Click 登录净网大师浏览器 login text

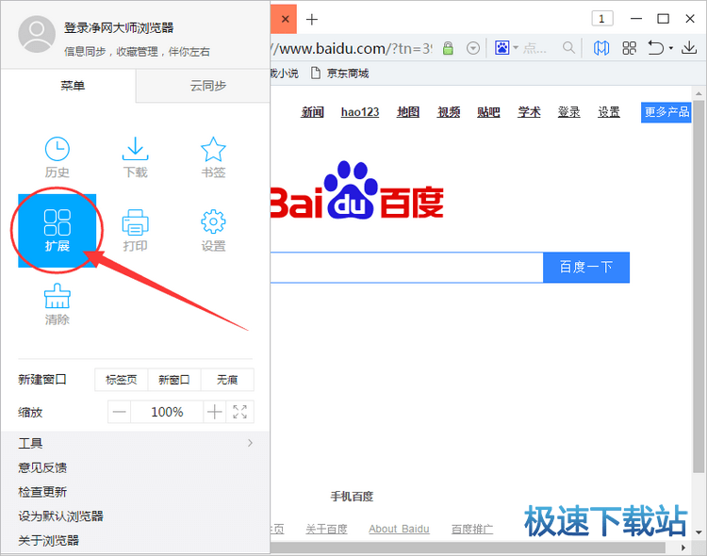(119, 28)
